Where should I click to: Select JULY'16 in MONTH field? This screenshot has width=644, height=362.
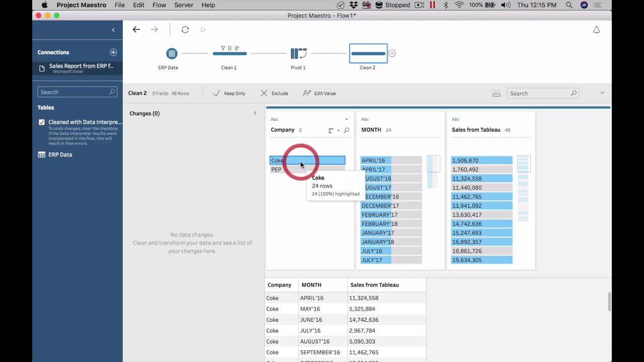coord(391,251)
